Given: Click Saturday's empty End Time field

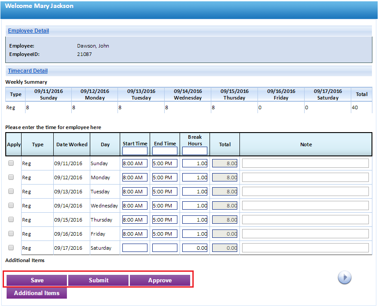Looking at the screenshot, I should [x=165, y=248].
